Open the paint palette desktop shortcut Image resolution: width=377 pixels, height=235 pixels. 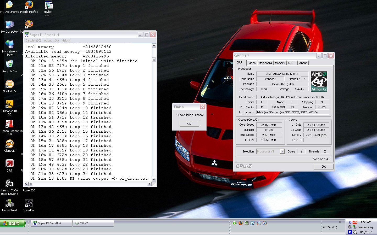pos(29,24)
